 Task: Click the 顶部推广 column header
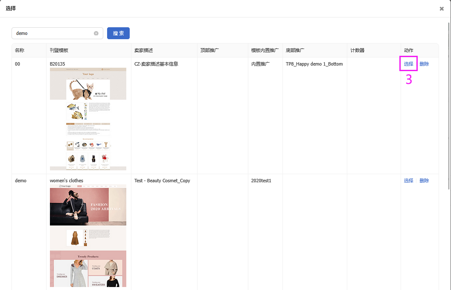coord(209,50)
